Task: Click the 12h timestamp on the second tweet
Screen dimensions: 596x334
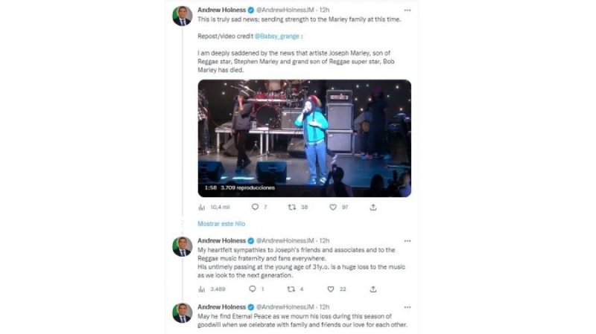Action: (x=324, y=241)
